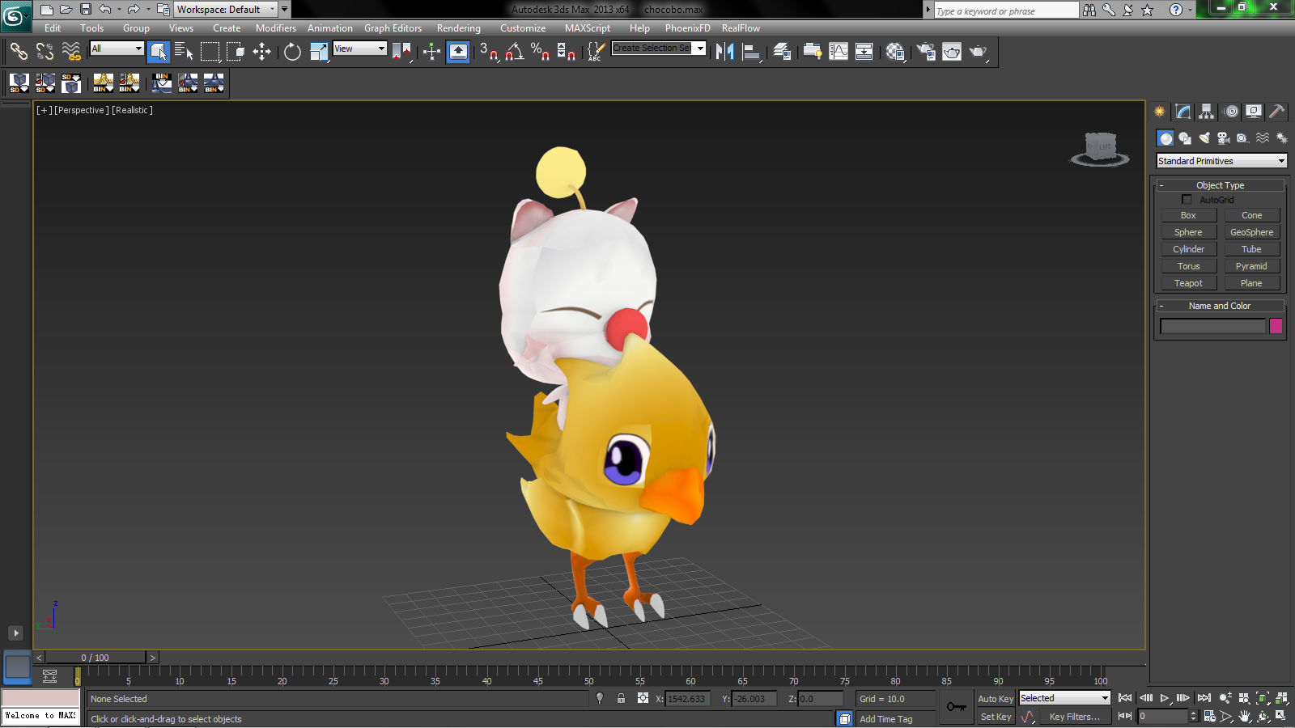Image resolution: width=1295 pixels, height=728 pixels.
Task: Switch to the Modify command panel
Action: click(x=1183, y=112)
